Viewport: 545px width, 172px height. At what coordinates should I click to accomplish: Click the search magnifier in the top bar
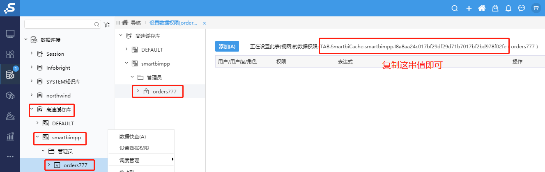455,8
